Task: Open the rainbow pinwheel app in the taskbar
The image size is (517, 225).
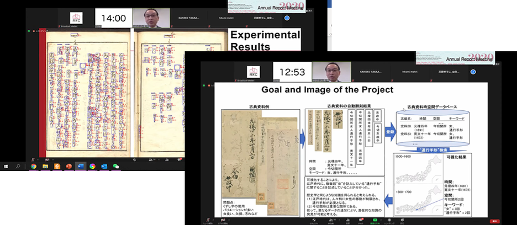Action: [92, 167]
